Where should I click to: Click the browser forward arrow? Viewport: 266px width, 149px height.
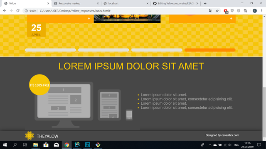(11, 11)
